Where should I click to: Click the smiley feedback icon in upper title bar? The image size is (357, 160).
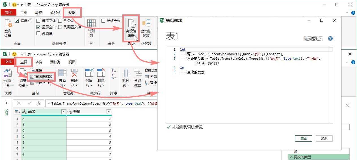coord(14,5)
